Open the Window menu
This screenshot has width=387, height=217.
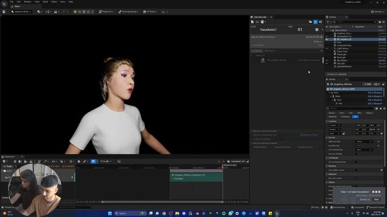(x=27, y=2)
